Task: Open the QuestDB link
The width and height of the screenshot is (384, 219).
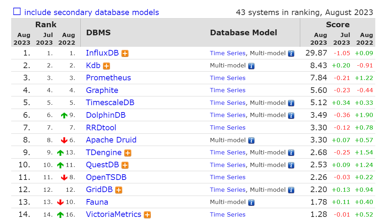Action: 102,165
